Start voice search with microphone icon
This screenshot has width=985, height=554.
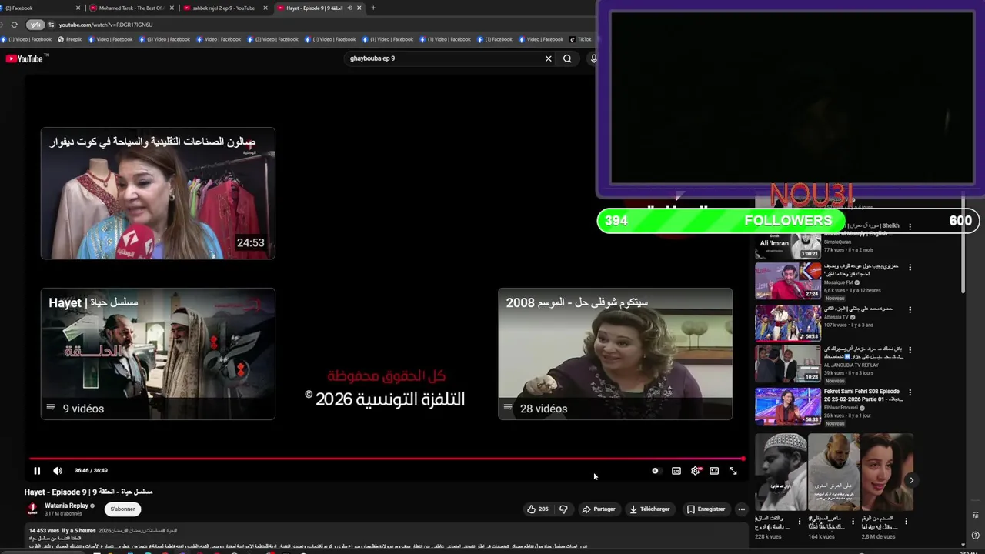pos(593,58)
